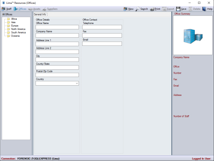214x161 pixels.
Task: Click the Company Name input field
Action: (x=57, y=36)
